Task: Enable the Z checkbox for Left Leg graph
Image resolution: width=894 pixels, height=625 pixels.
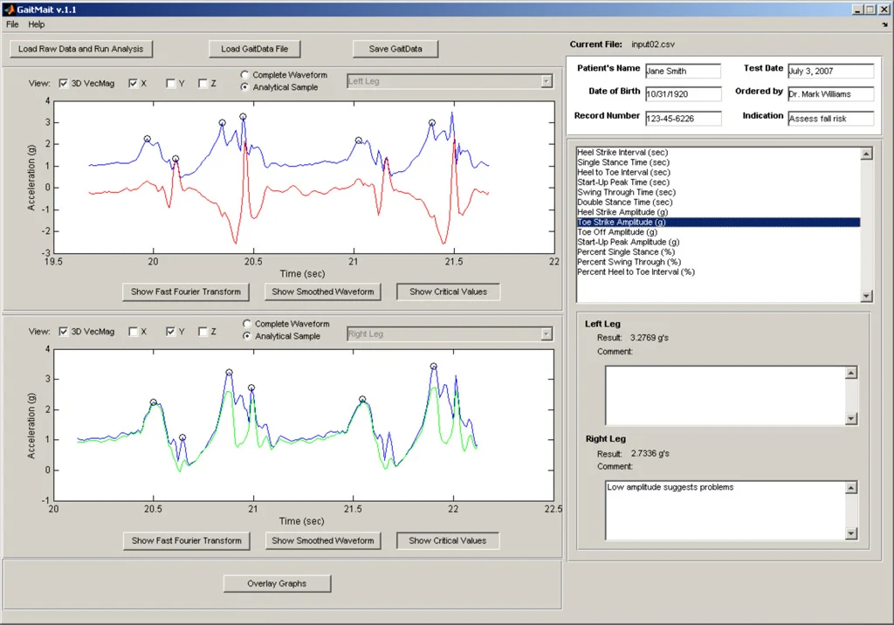Action: [203, 83]
